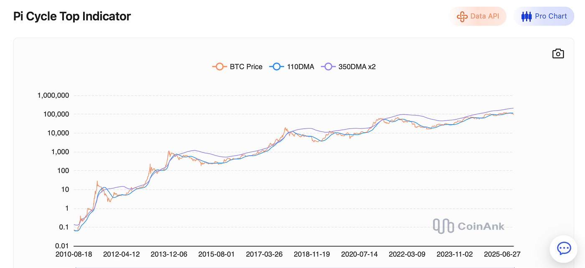The image size is (585, 268).
Task: Click the 2012-04-12 date label
Action: (121, 254)
